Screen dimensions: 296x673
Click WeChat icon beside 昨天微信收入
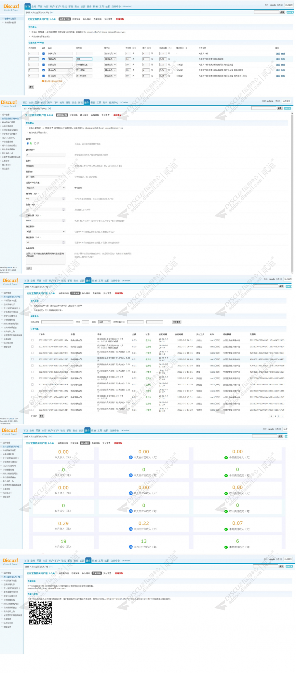pos(226,494)
